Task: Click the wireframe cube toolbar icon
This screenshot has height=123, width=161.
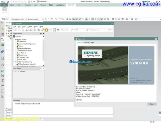Action: click(x=50, y=30)
